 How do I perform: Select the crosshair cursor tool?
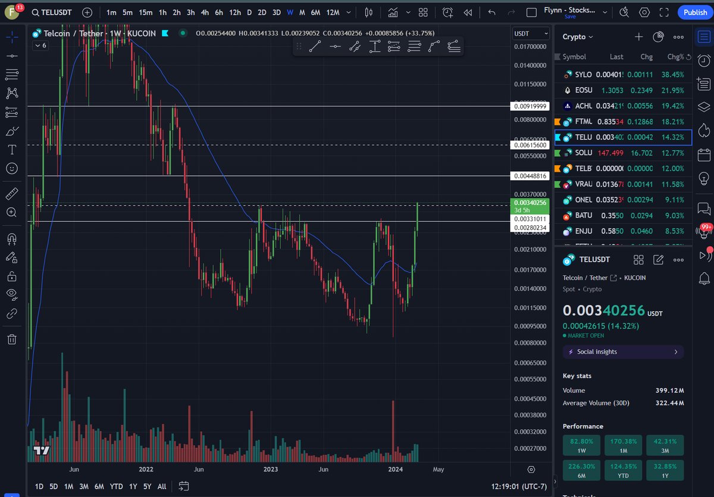(11, 36)
